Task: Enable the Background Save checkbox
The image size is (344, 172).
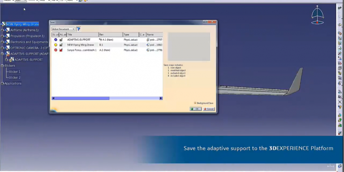Action: click(x=195, y=103)
